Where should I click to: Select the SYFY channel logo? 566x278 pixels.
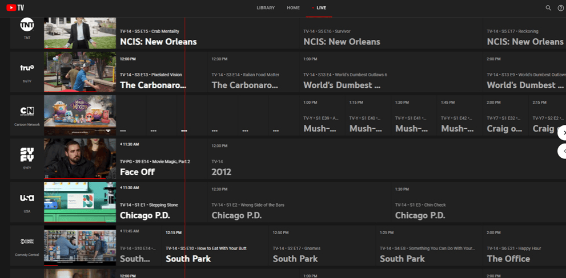27,155
